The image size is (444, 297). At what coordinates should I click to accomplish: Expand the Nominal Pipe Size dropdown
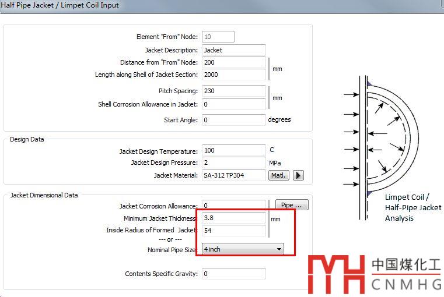(243, 249)
